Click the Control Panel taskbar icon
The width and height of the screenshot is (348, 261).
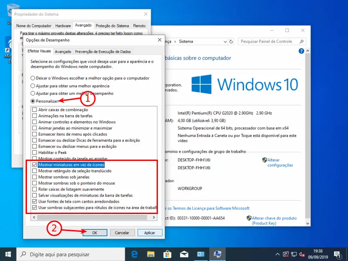click(x=201, y=254)
